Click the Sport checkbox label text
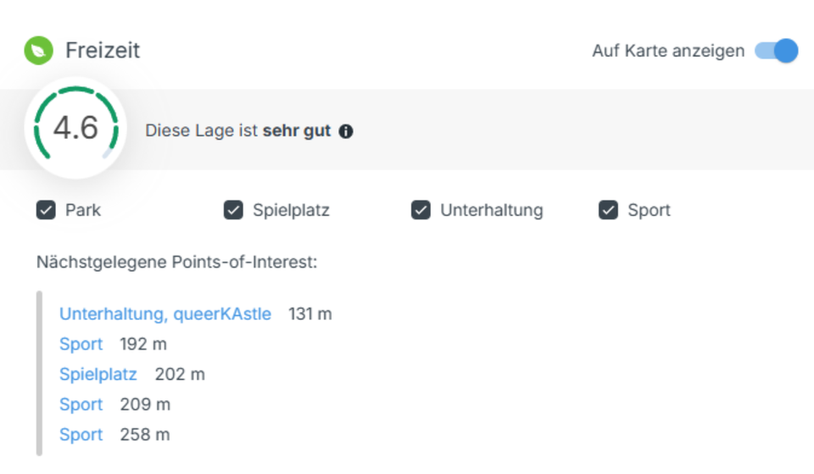 click(x=649, y=210)
